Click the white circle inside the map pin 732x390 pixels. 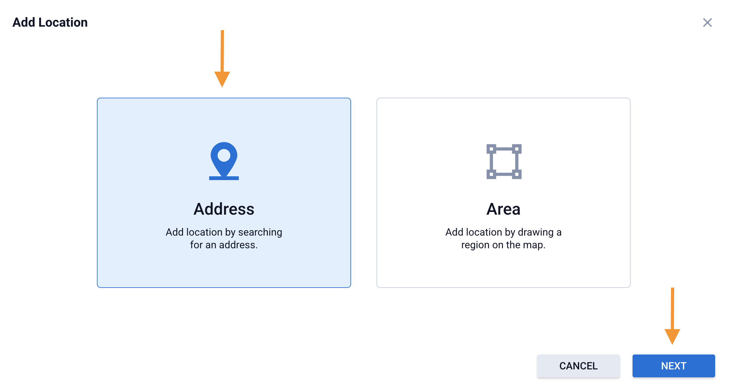pos(224,155)
